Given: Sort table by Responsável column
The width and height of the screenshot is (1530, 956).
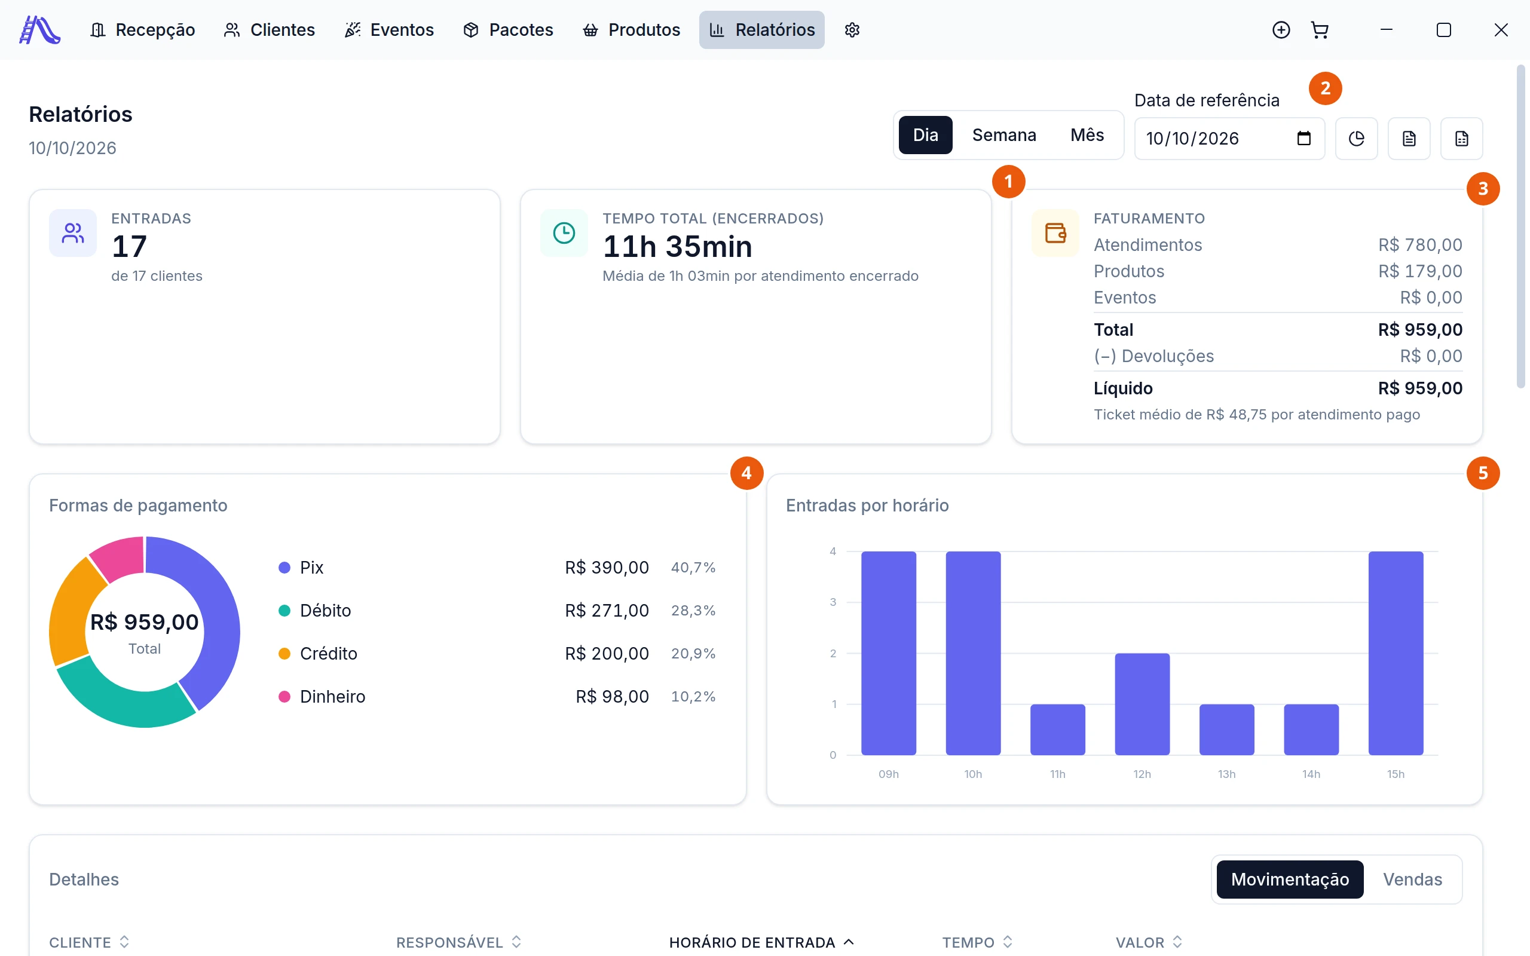Looking at the screenshot, I should point(458,942).
